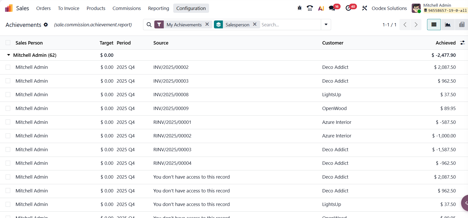Open the Reporting menu
468x218 pixels.
[158, 8]
